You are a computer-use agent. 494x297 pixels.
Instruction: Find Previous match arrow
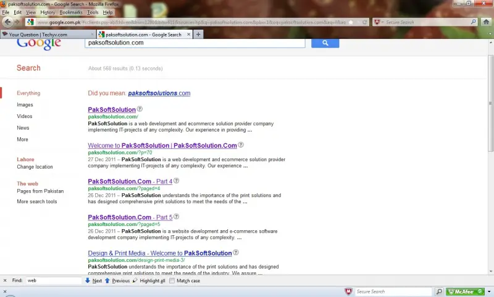pos(117,280)
